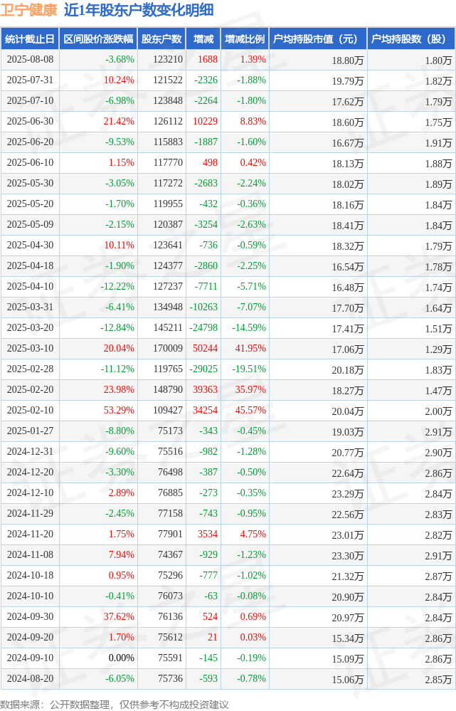This screenshot has height=711, width=456.
Task: Click the 增减比例 column header
Action: tap(245, 39)
